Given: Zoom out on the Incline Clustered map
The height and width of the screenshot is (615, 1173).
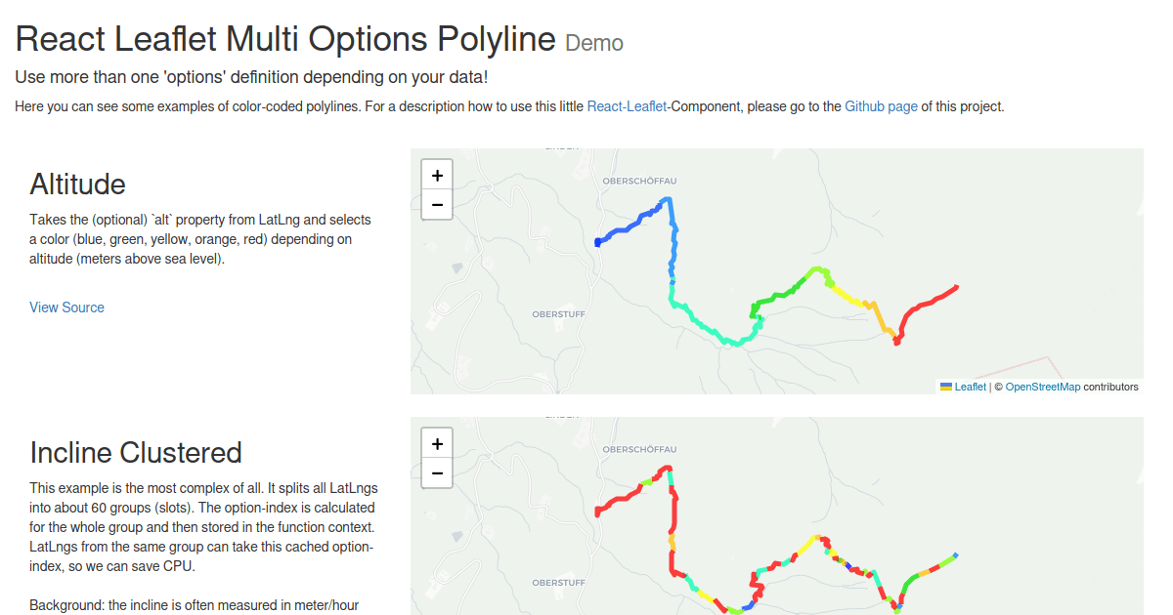Looking at the screenshot, I should (x=437, y=473).
